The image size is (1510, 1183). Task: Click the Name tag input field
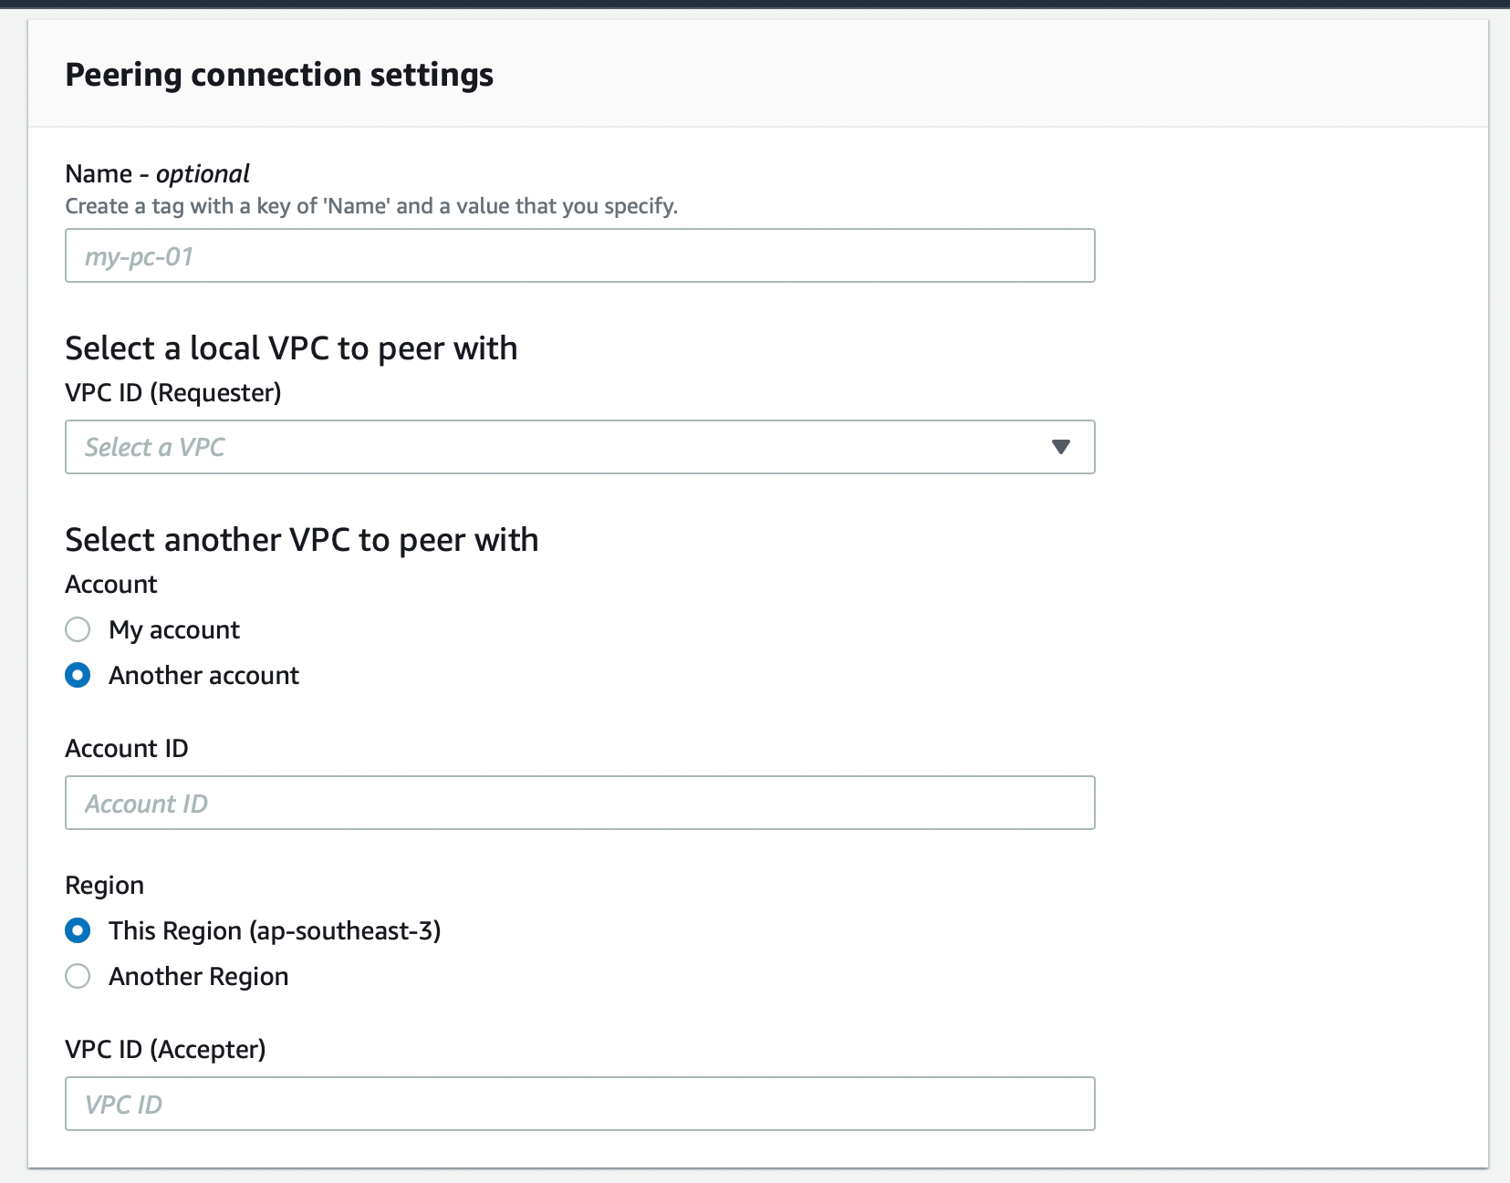click(x=579, y=255)
